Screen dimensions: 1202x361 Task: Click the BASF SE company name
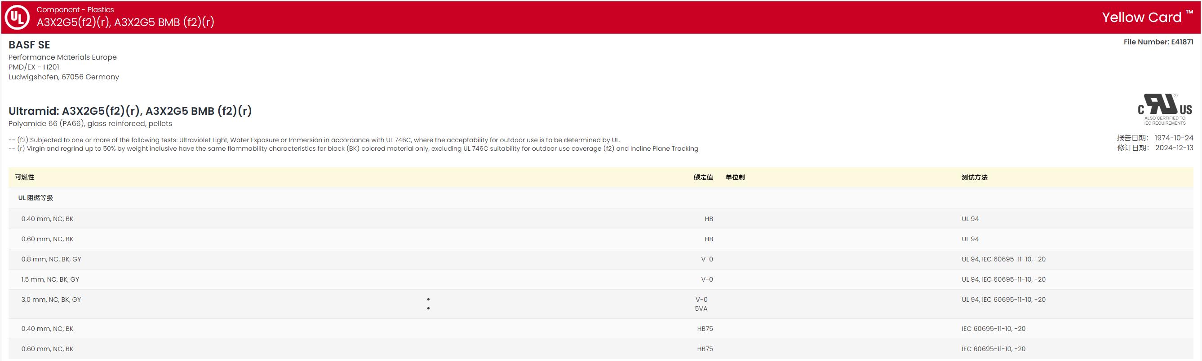[x=29, y=45]
